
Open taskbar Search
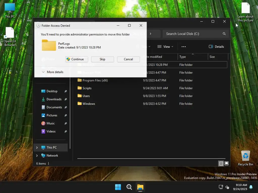[x=129, y=187]
